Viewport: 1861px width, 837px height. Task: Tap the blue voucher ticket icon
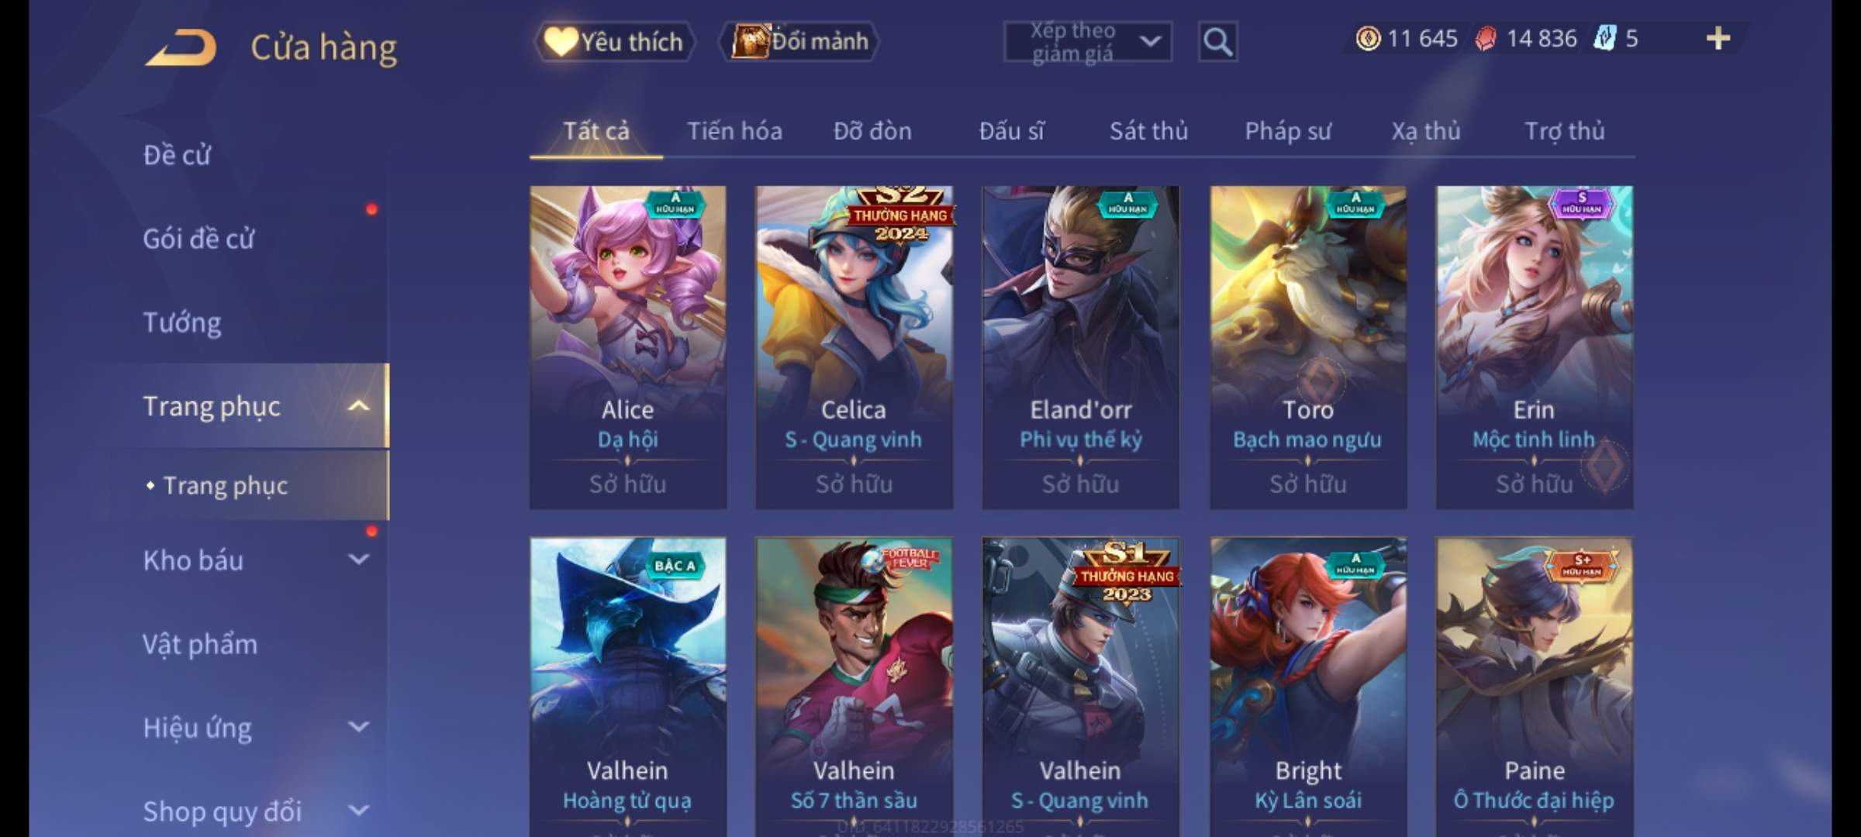click(1604, 39)
